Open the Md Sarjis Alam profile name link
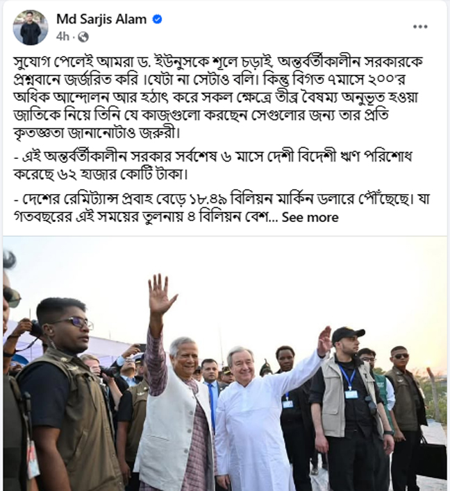 point(101,19)
